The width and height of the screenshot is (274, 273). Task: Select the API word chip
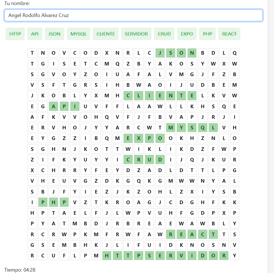(35, 34)
